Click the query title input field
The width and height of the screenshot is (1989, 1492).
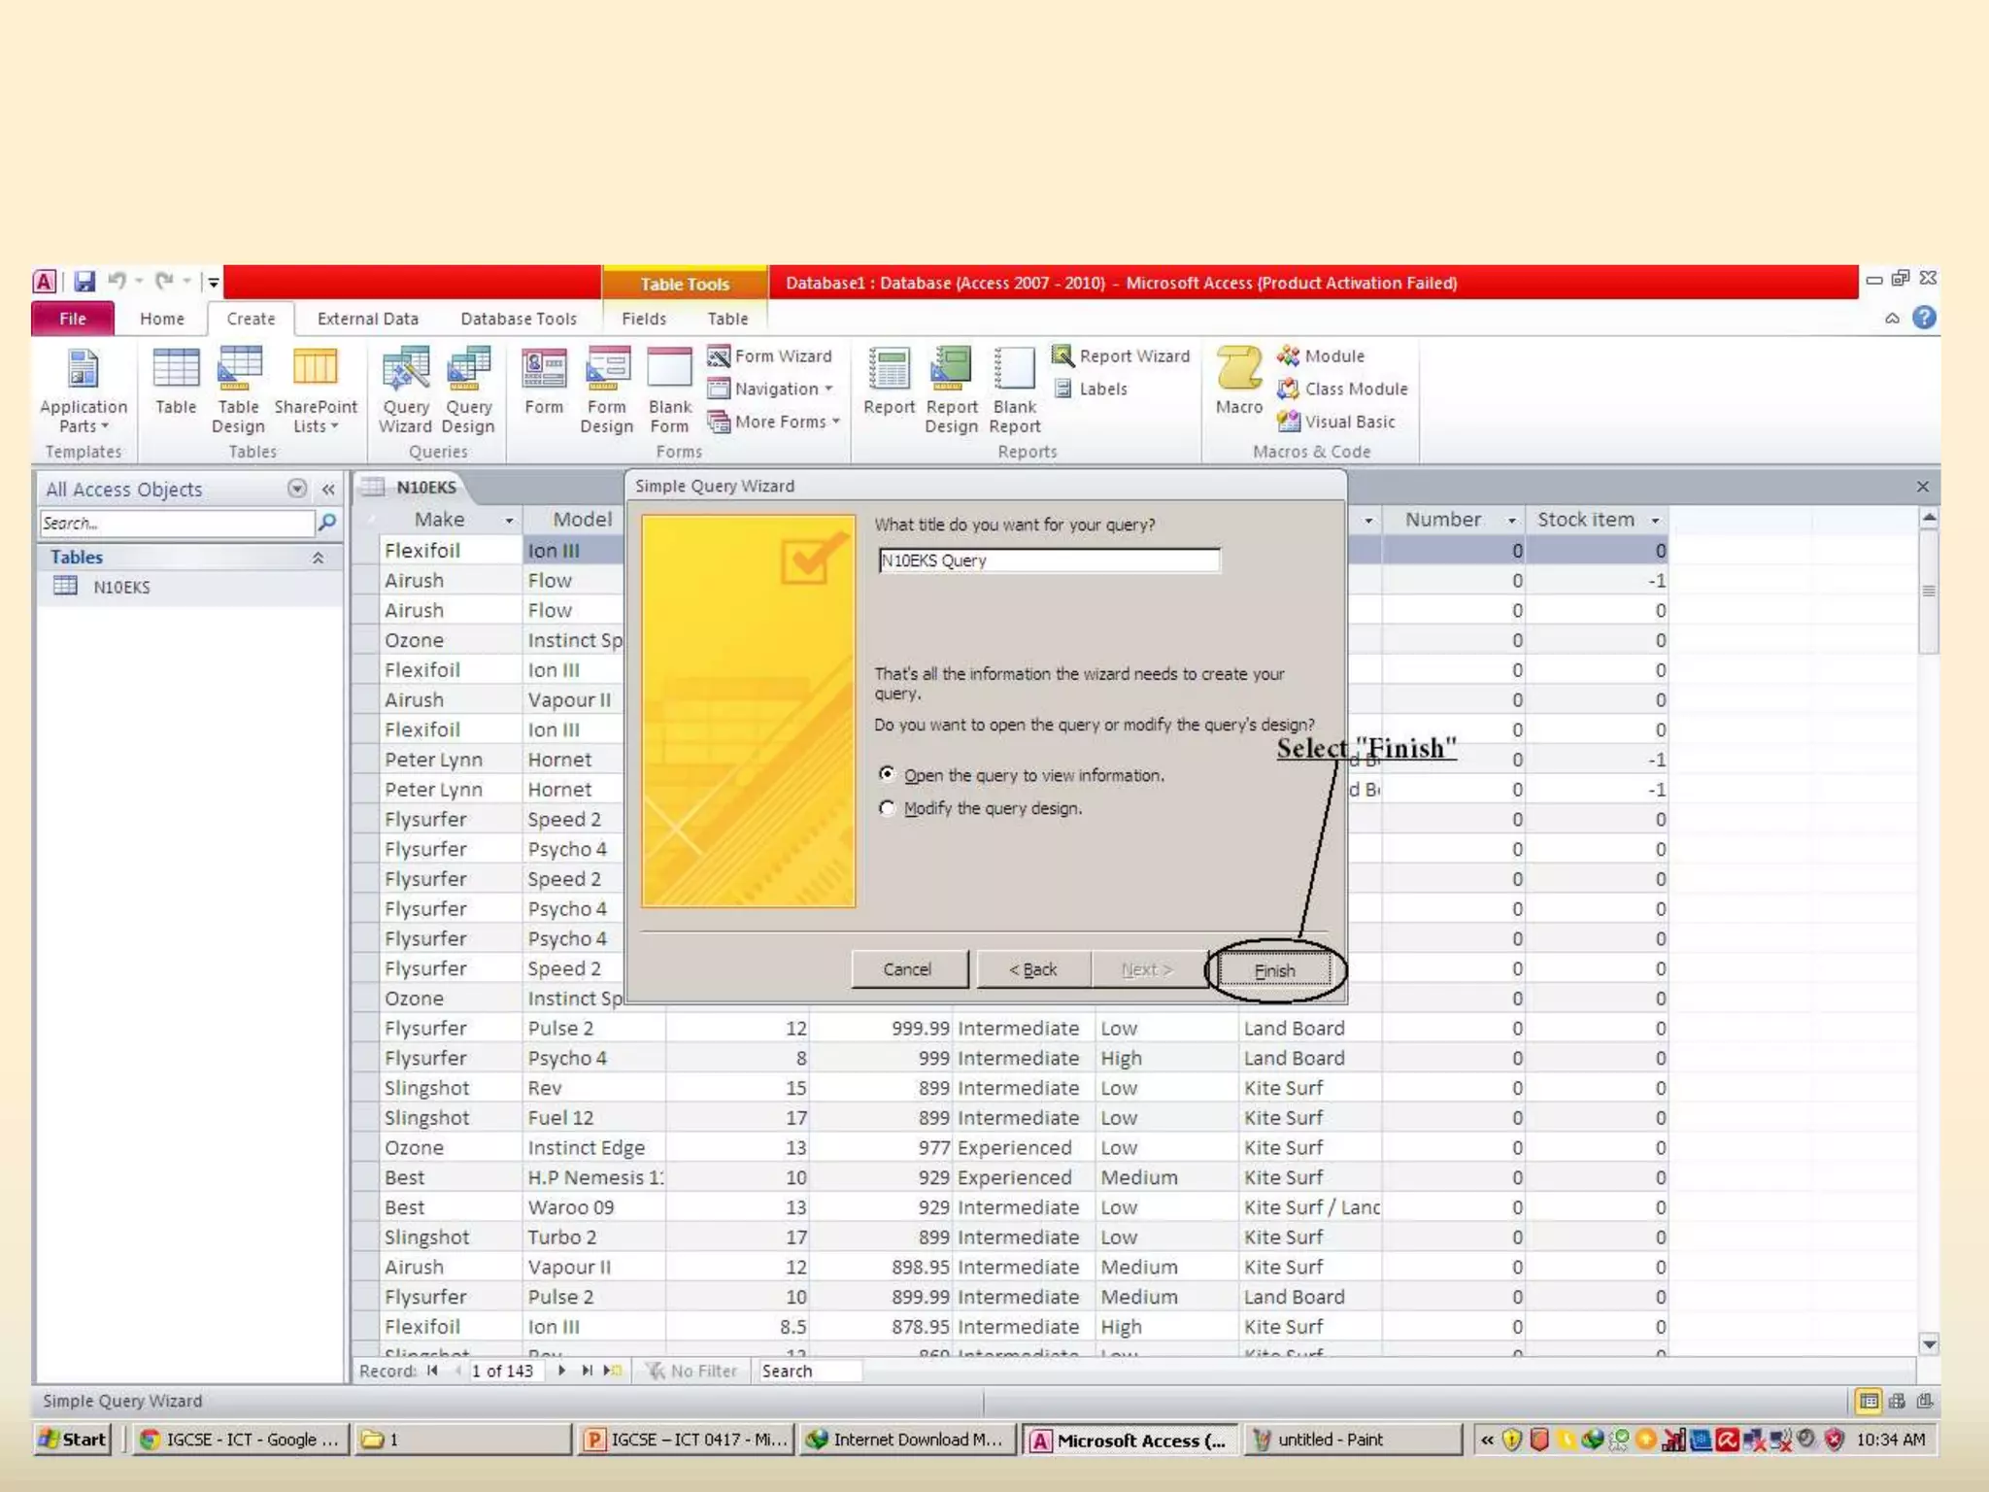coord(1047,560)
